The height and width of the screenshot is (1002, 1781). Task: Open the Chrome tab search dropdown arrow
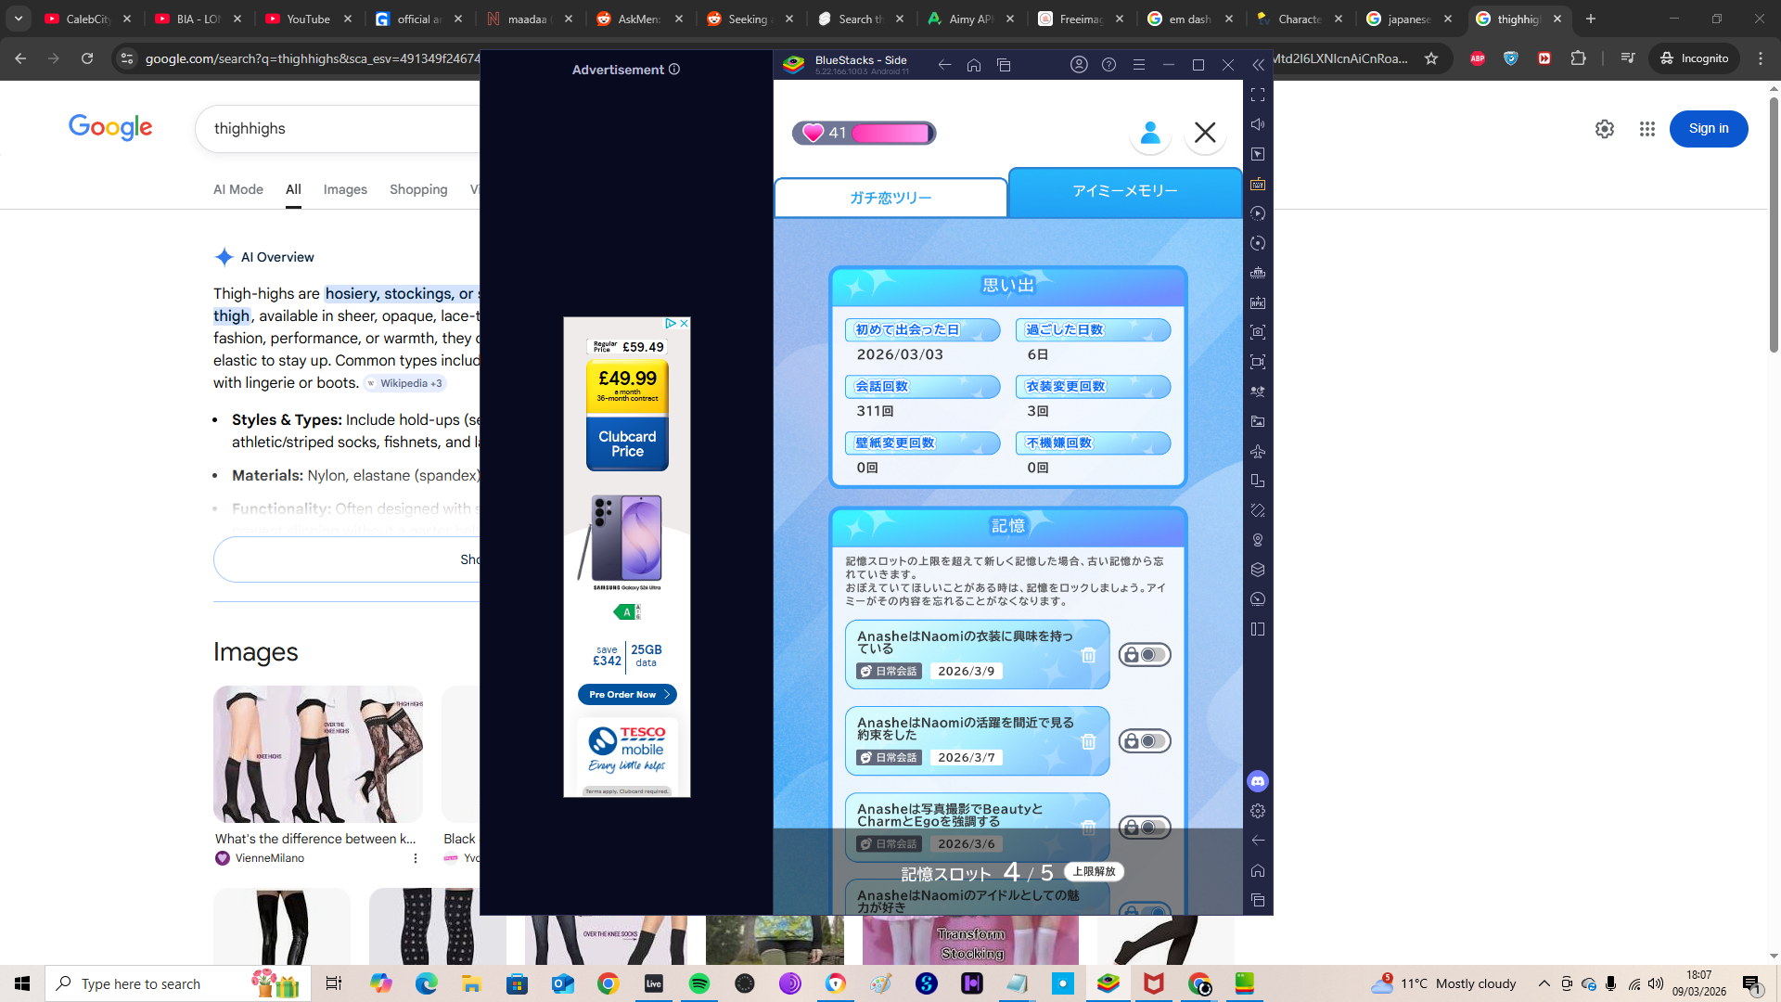tap(19, 19)
